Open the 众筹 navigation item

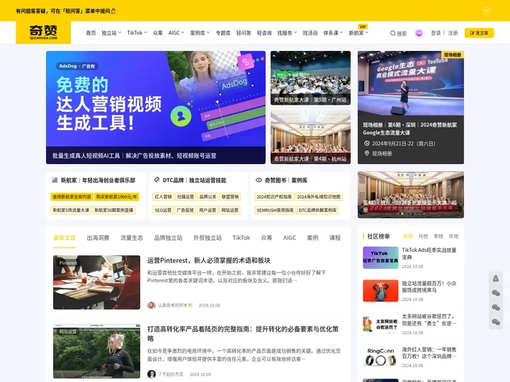pyautogui.click(x=158, y=33)
